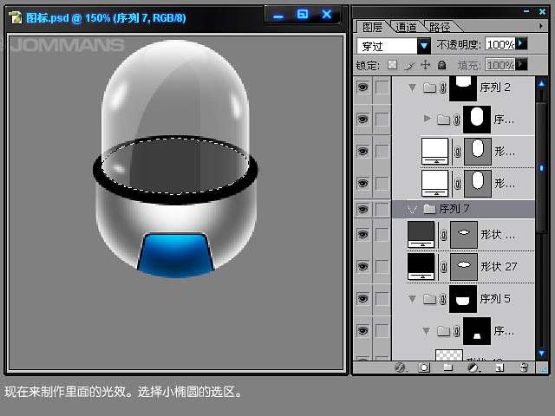Lock layer position with the move icon
This screenshot has width=555, height=416.
[425, 65]
